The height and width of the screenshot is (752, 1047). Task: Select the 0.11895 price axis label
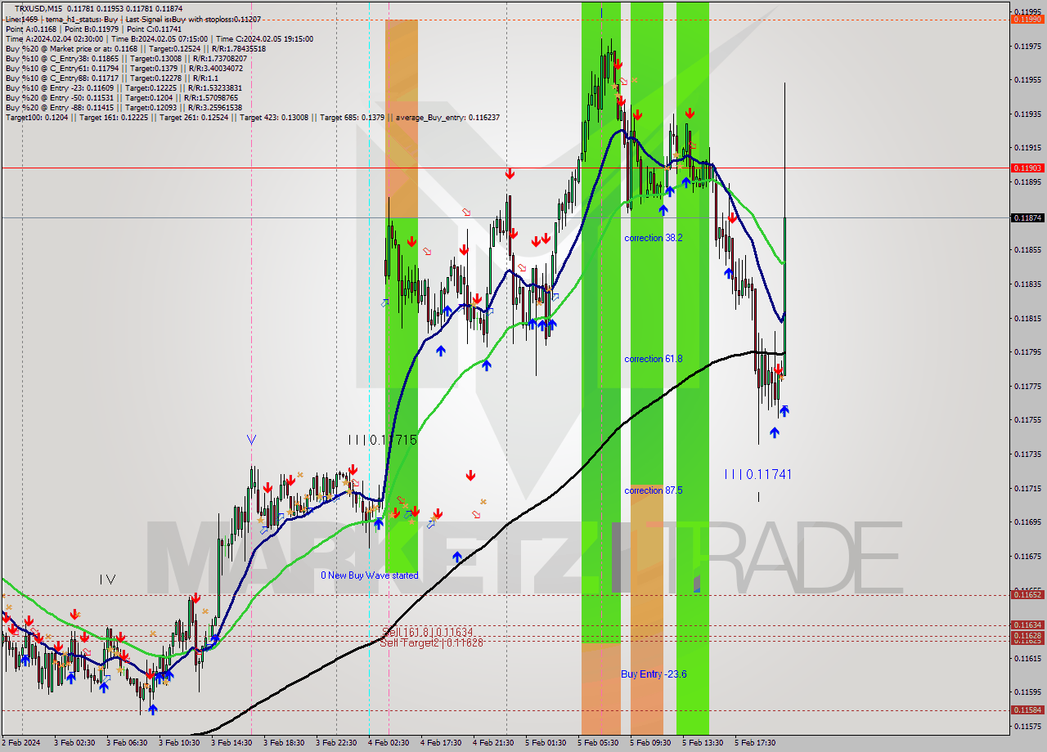[x=1027, y=182]
